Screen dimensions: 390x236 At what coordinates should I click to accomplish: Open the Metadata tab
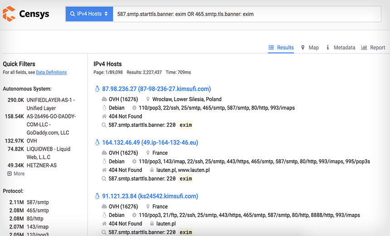coord(341,48)
